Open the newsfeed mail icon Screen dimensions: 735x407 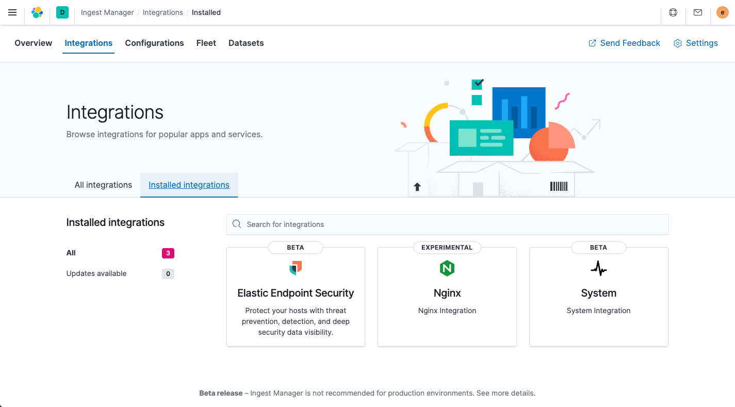[698, 12]
